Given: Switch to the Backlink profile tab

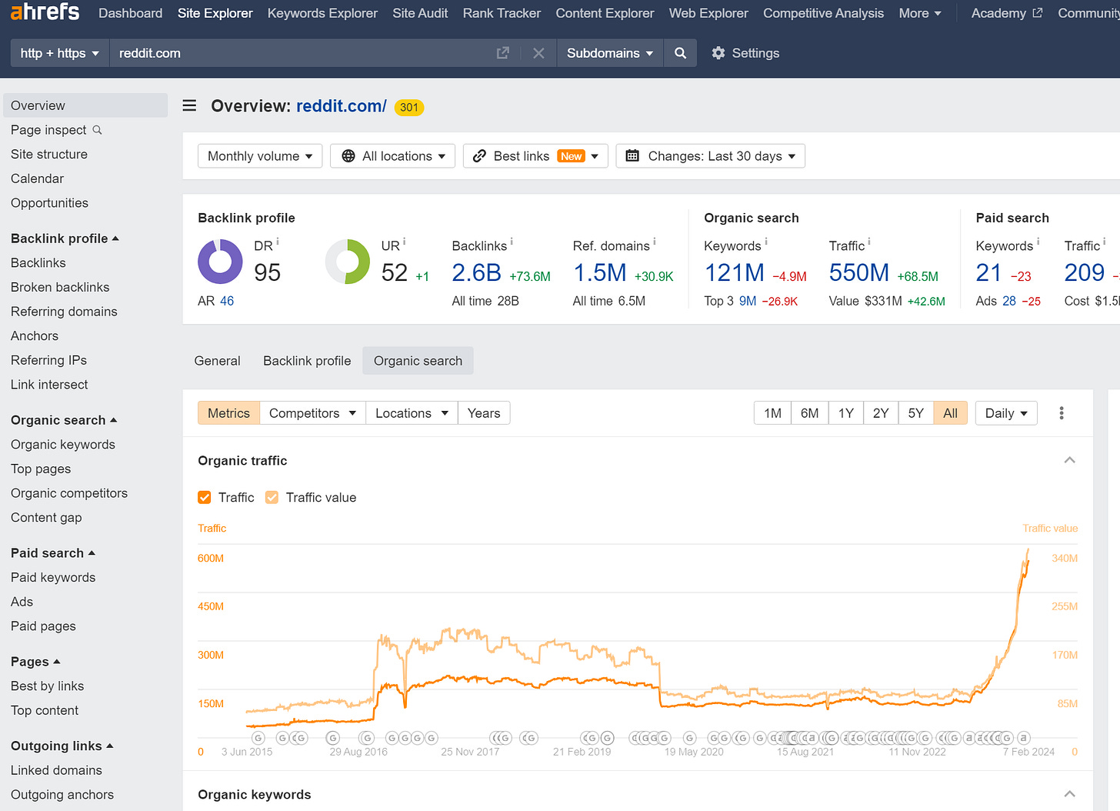Looking at the screenshot, I should [307, 361].
